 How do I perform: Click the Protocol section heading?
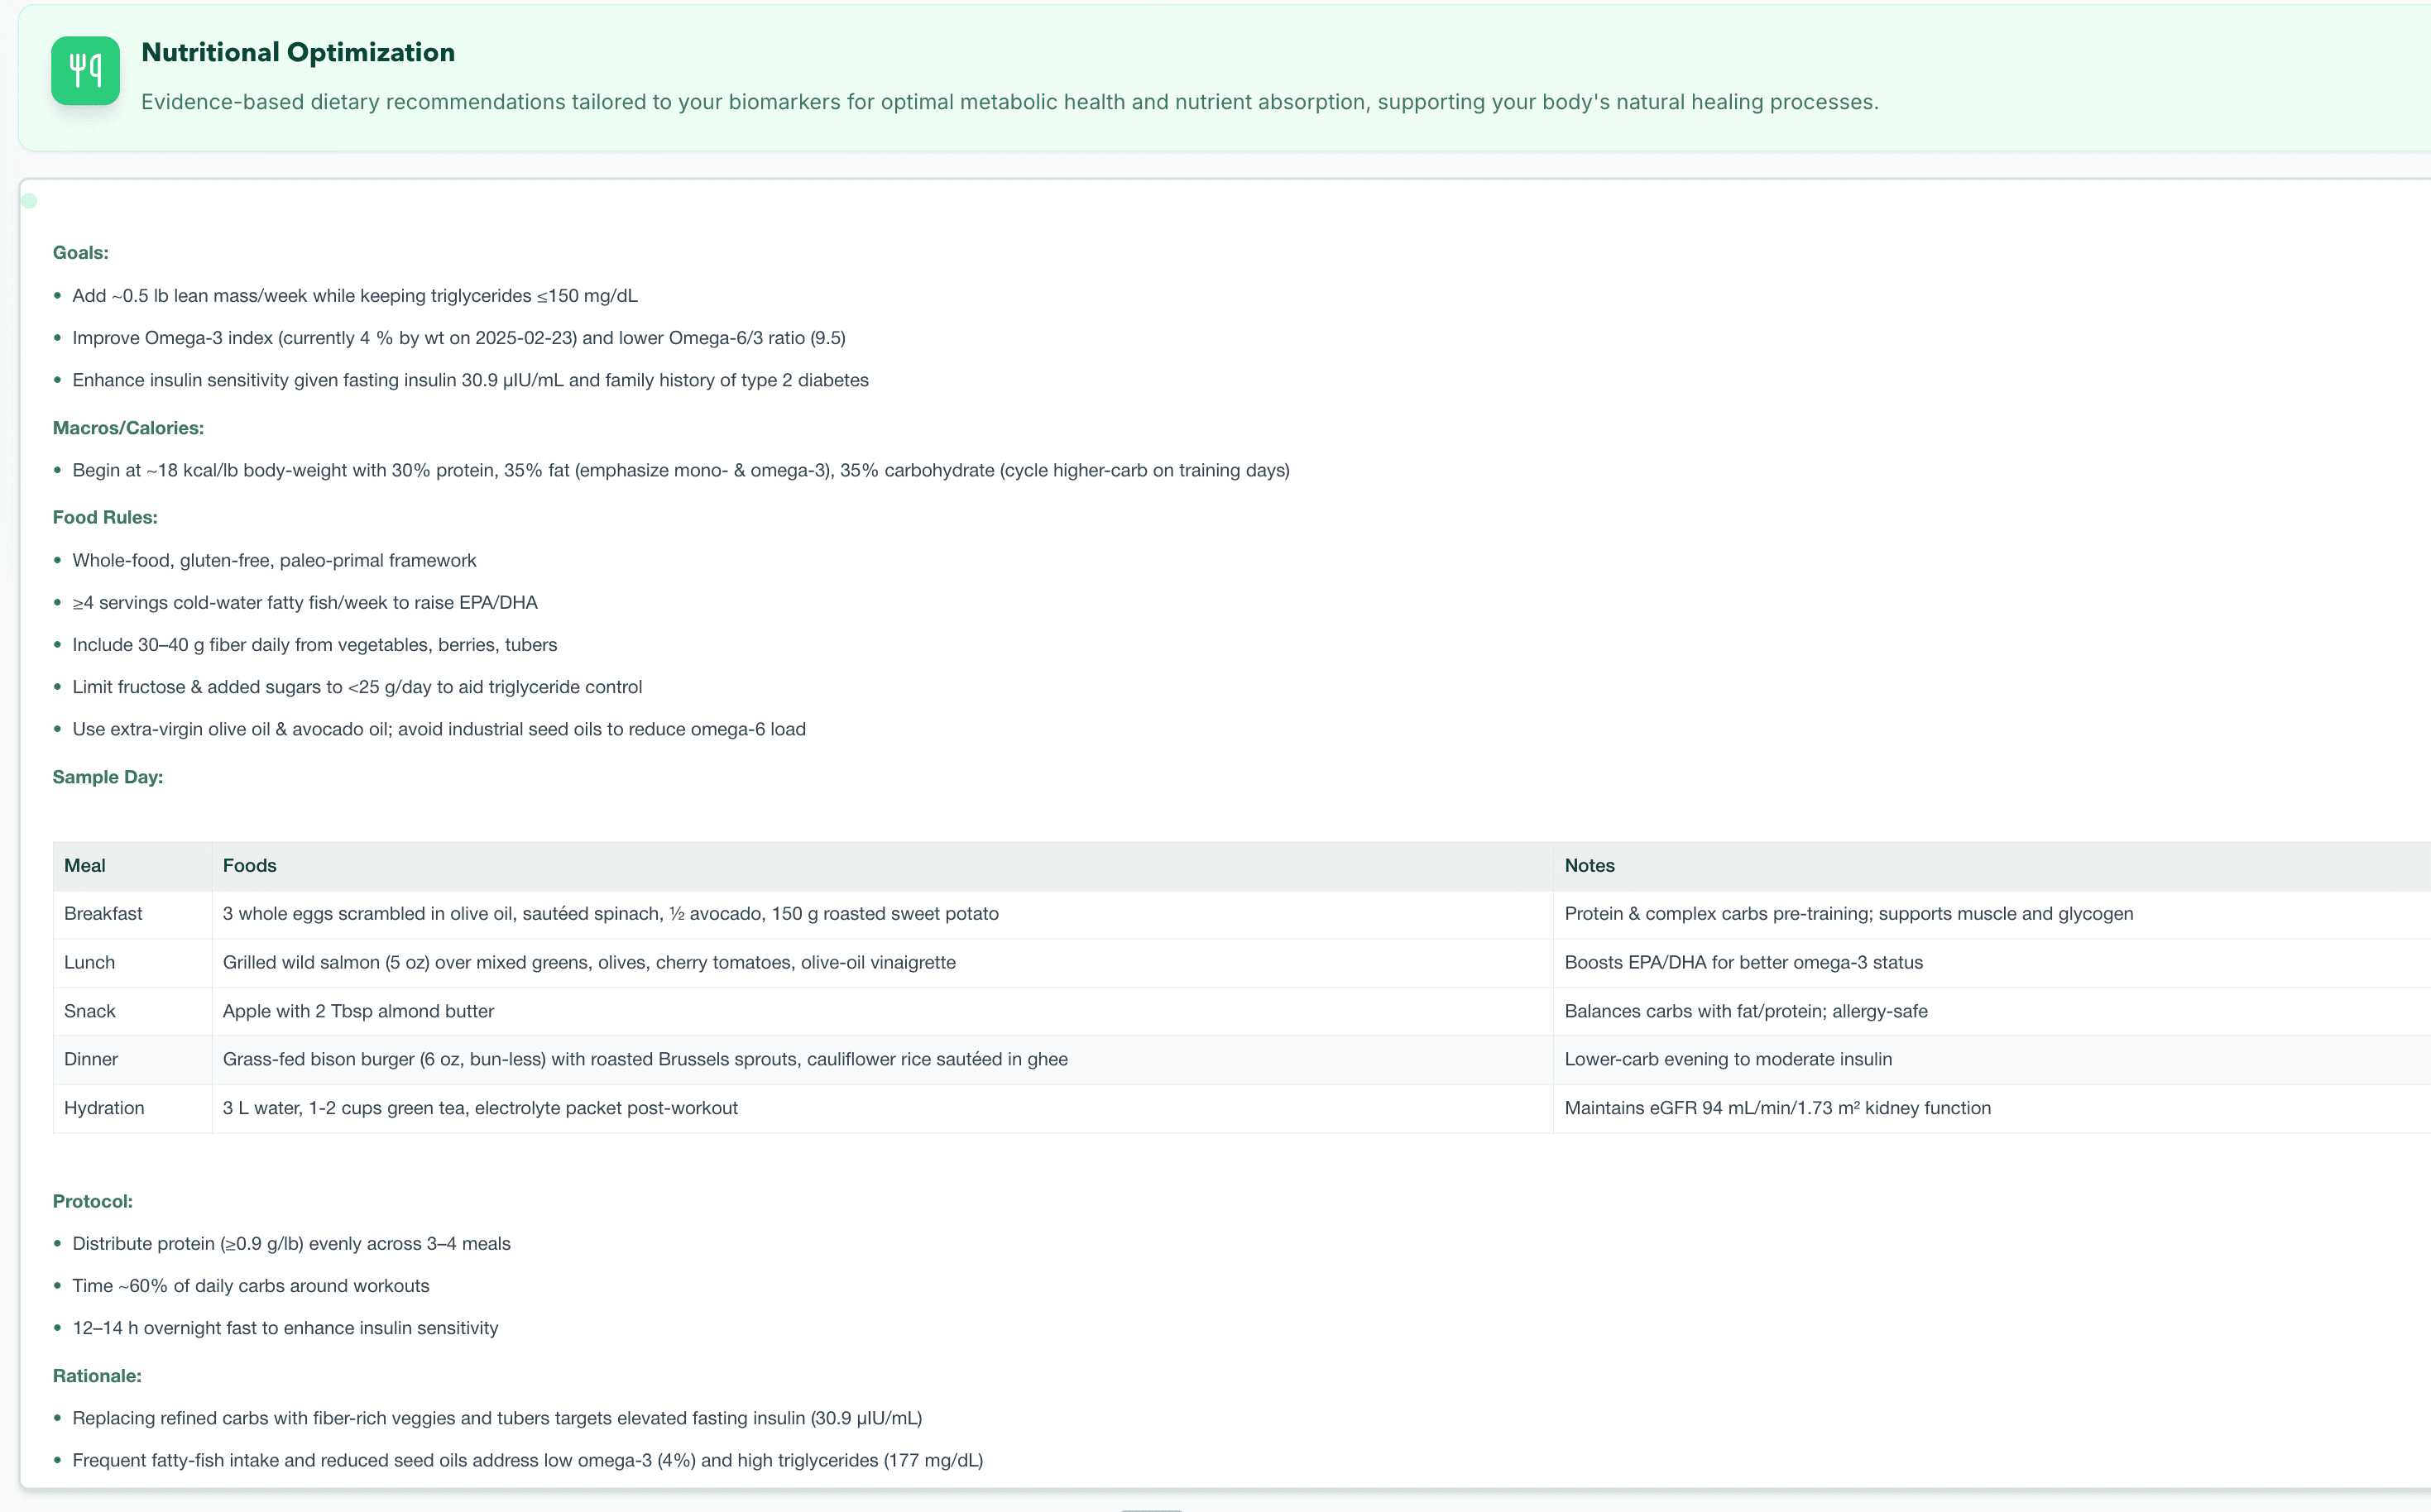point(92,1201)
